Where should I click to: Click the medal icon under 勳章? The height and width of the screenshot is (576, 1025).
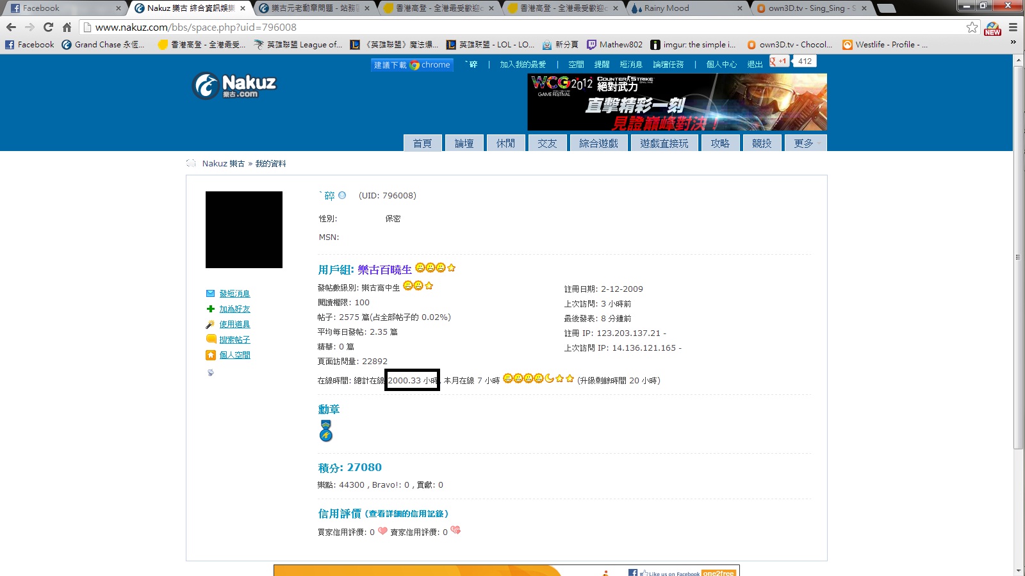click(326, 431)
